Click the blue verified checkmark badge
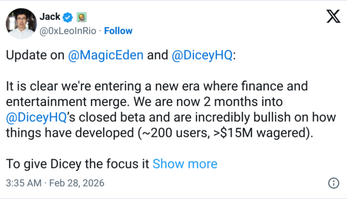Viewport: 347px width, 199px height. click(68, 17)
